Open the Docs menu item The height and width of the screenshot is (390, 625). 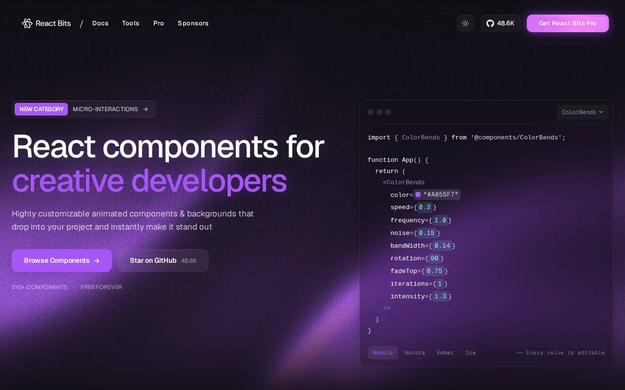click(x=101, y=23)
